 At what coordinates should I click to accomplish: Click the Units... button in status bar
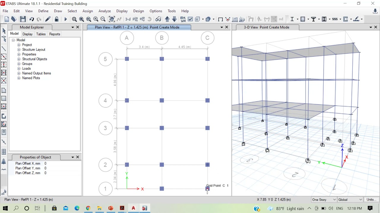click(371, 200)
